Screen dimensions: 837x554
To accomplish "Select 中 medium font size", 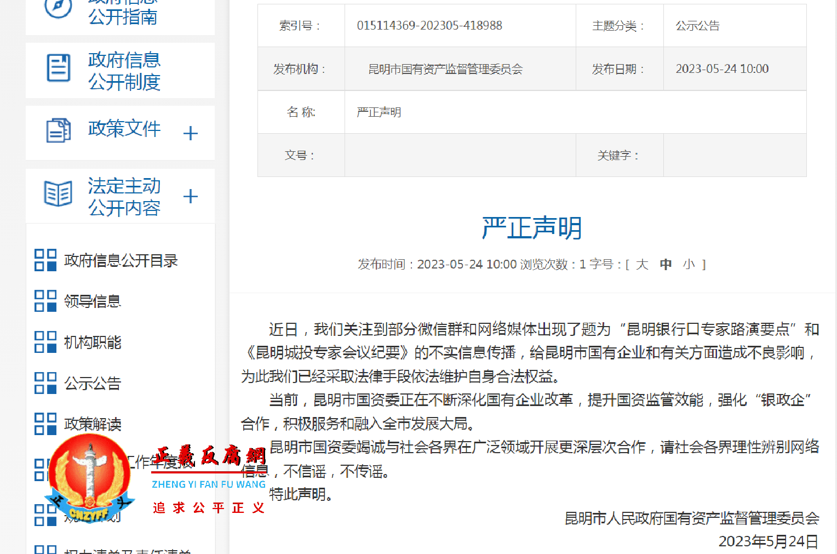I will [x=666, y=264].
